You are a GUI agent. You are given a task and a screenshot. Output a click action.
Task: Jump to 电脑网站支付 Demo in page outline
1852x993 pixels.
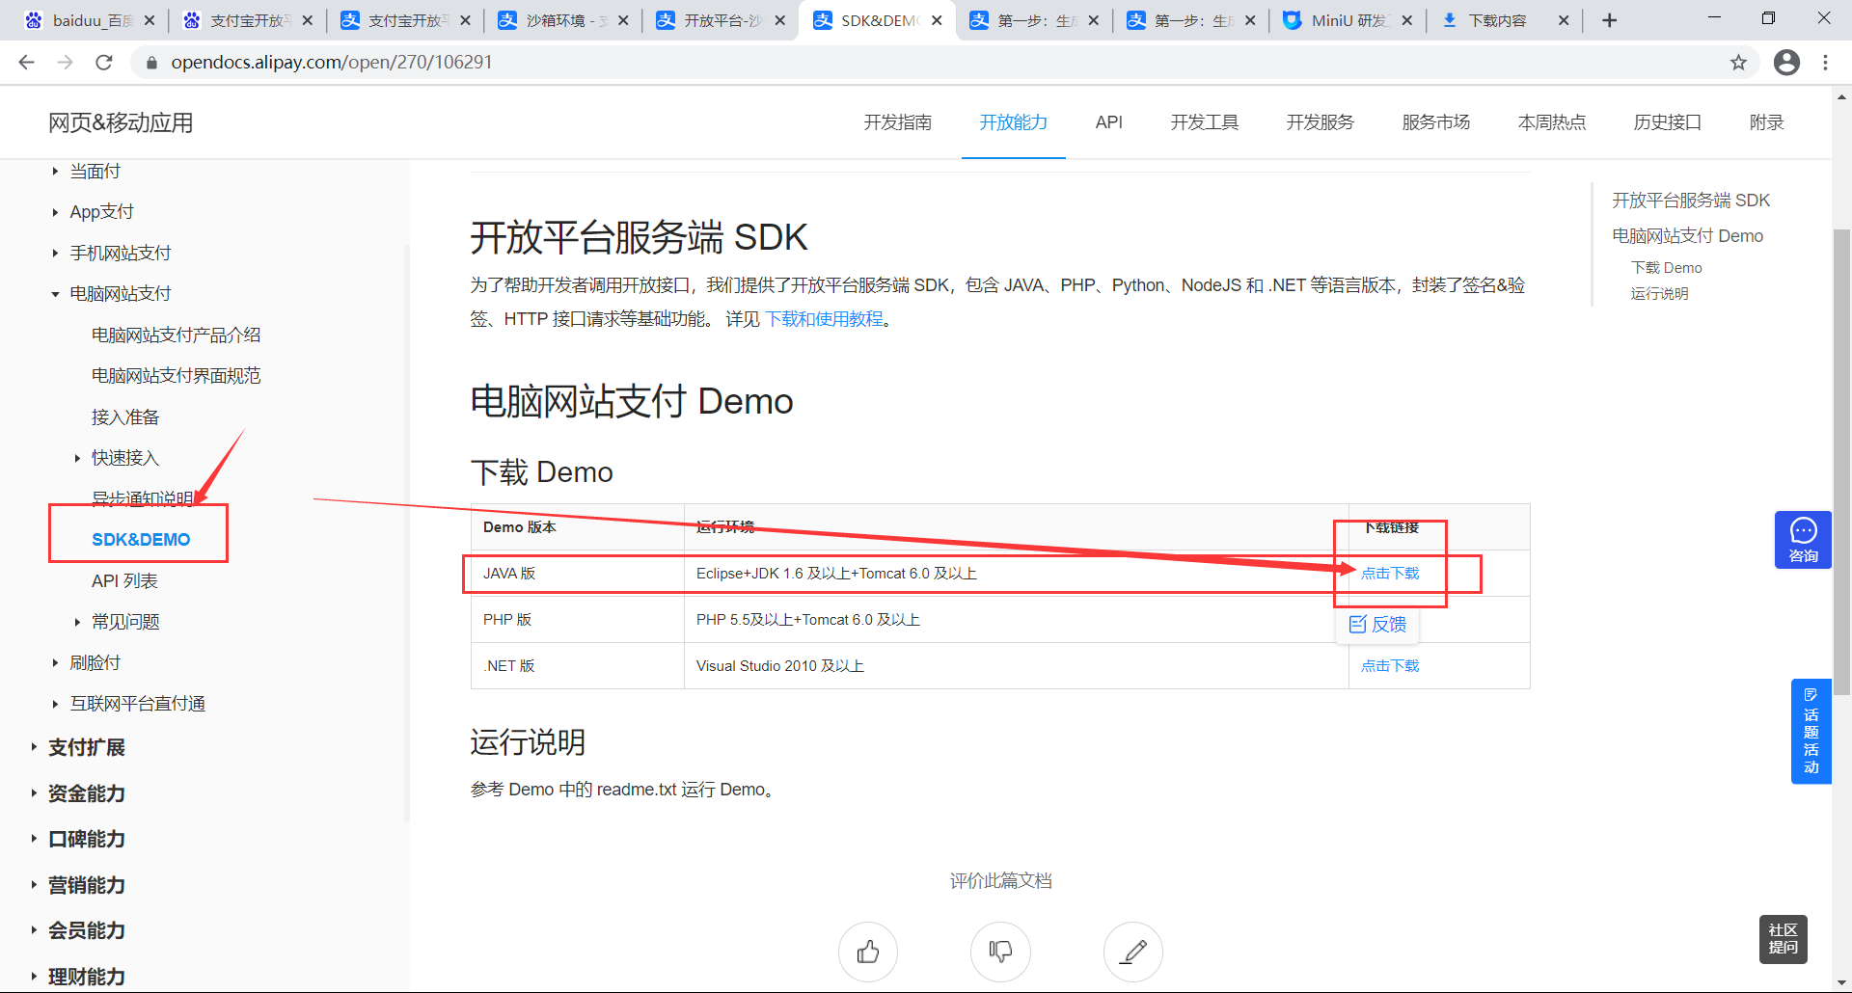[1687, 236]
